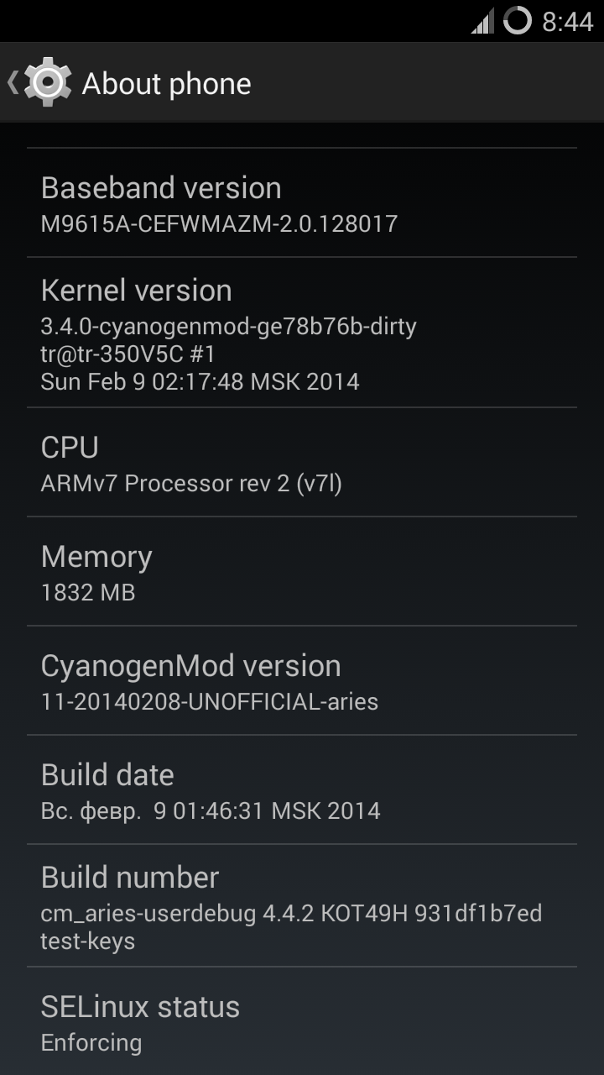
Task: Click the Settings gear icon
Action: pos(48,82)
